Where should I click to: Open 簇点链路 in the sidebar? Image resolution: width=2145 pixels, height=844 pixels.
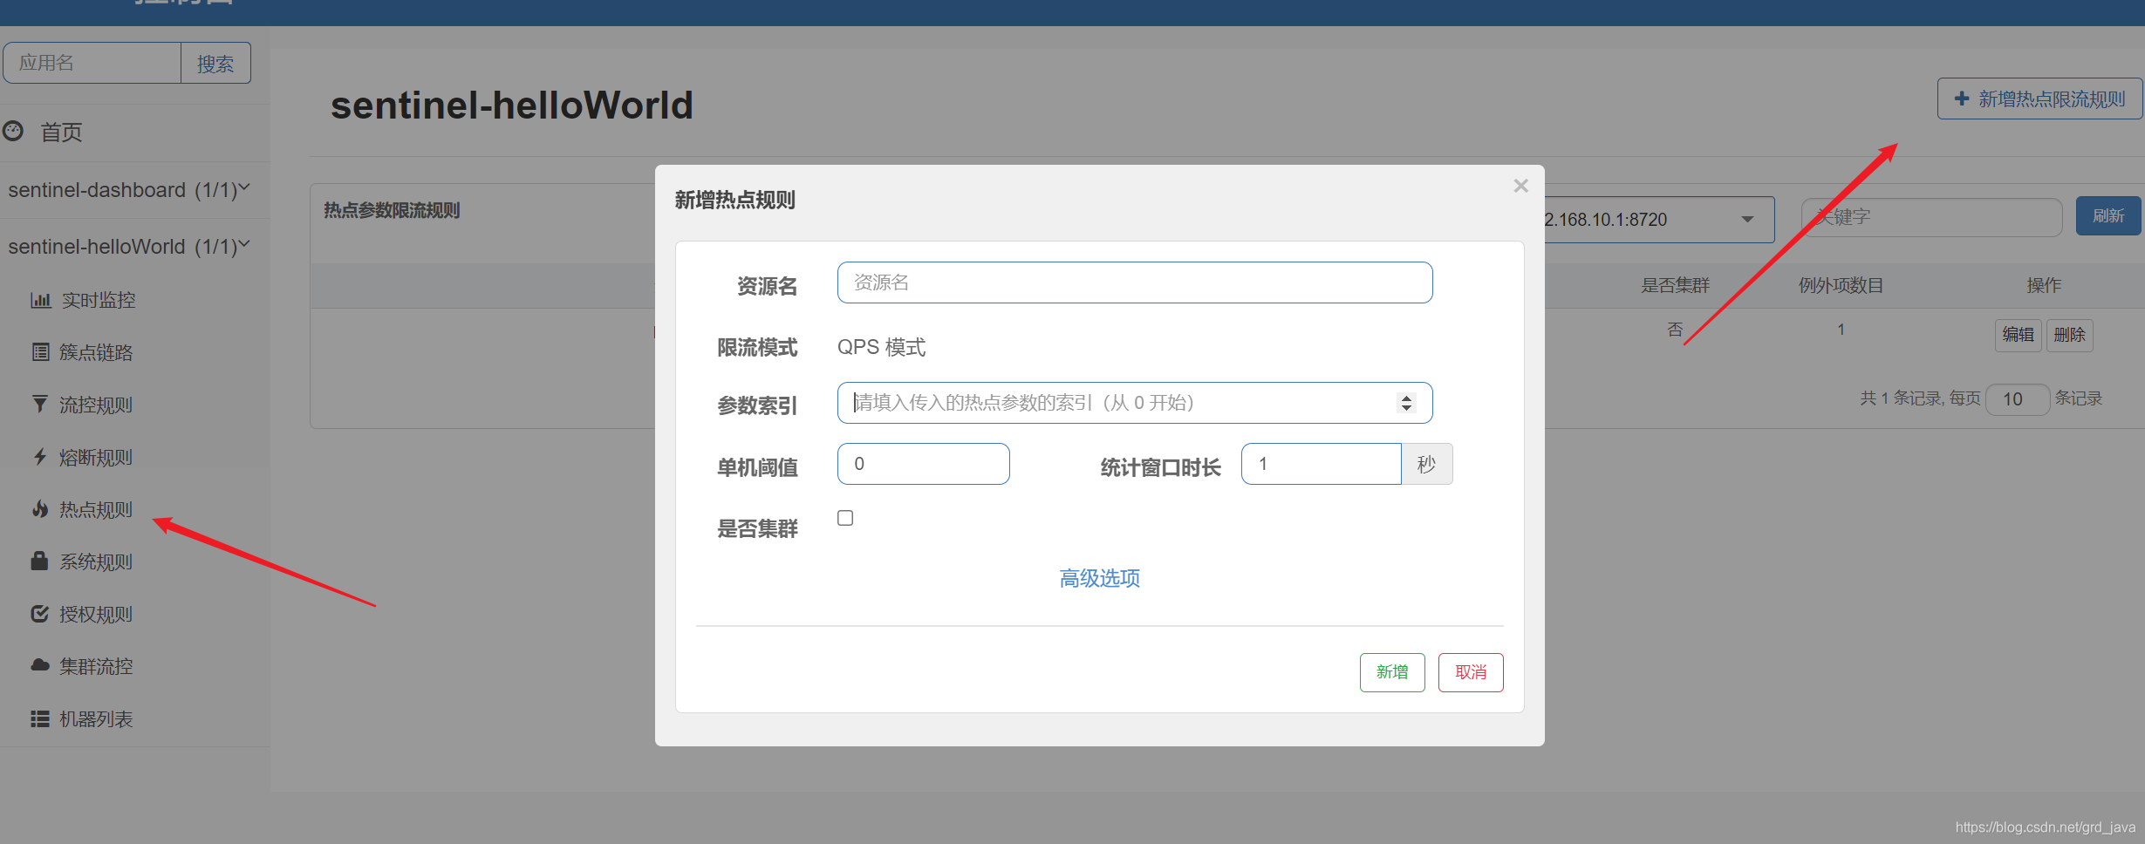coord(96,352)
